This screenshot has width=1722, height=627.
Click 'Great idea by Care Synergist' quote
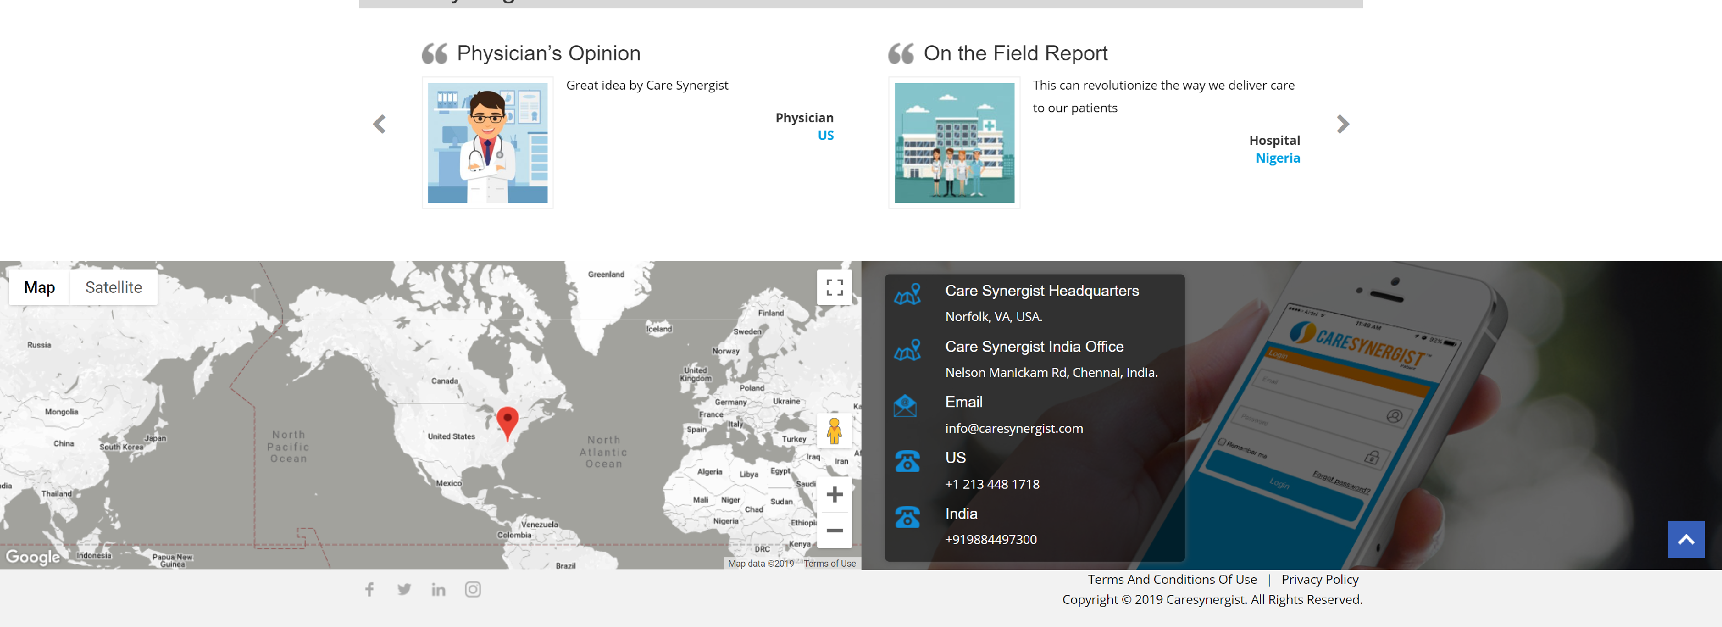click(647, 86)
